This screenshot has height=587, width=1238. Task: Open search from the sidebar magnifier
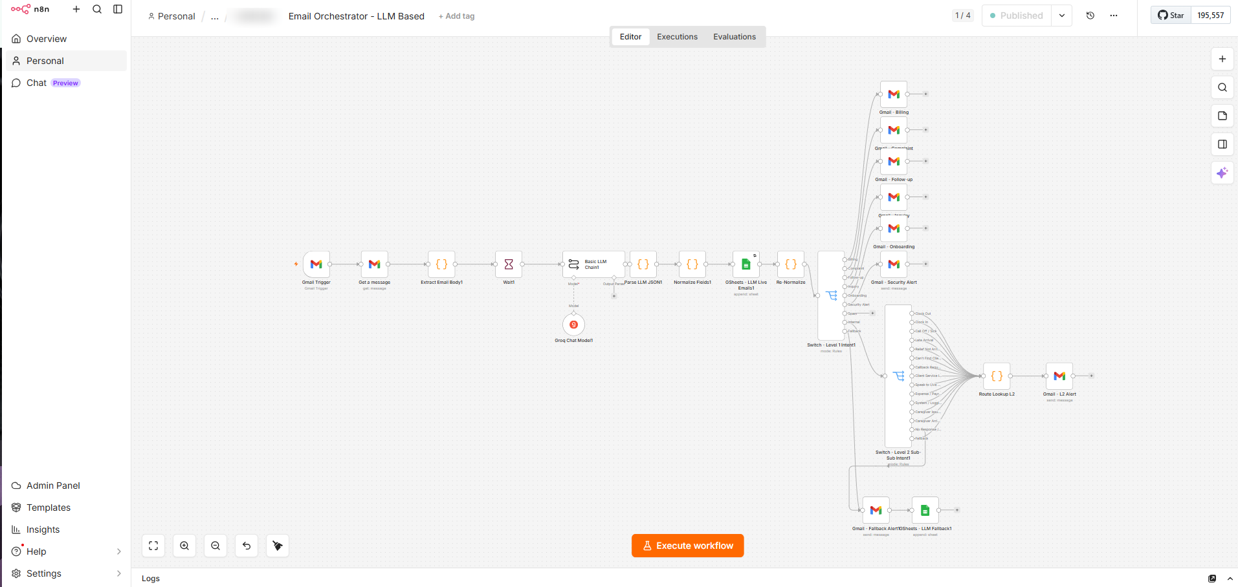pyautogui.click(x=97, y=9)
